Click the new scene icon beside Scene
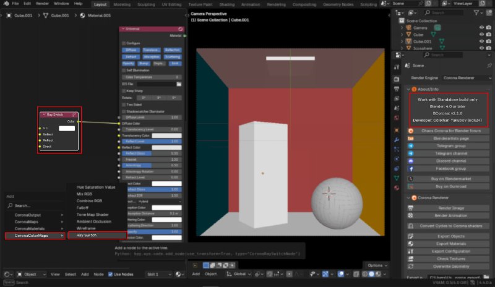495x287 pixels. click(428, 4)
